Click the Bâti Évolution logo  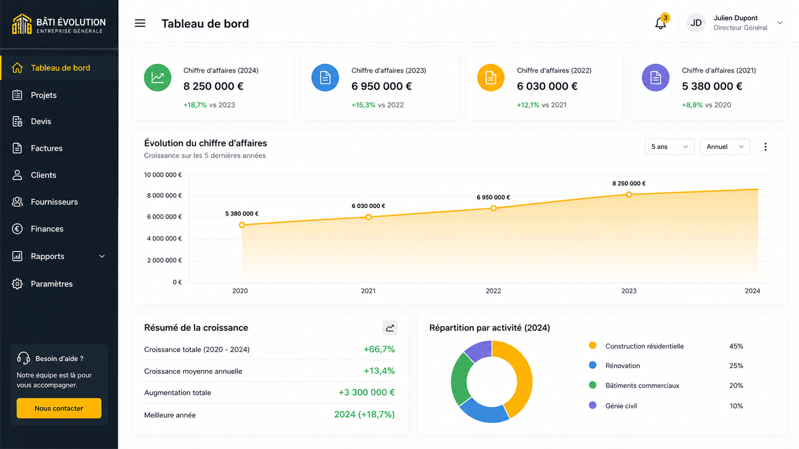tap(59, 24)
